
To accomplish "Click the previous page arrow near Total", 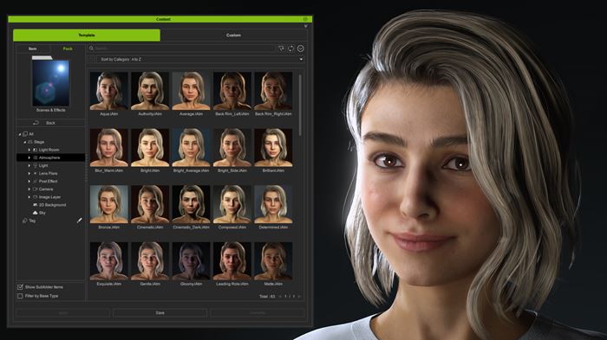I will pos(280,297).
